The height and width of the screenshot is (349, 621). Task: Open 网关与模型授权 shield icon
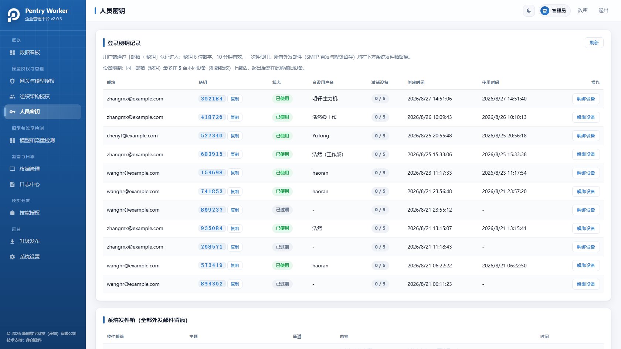pyautogui.click(x=12, y=81)
